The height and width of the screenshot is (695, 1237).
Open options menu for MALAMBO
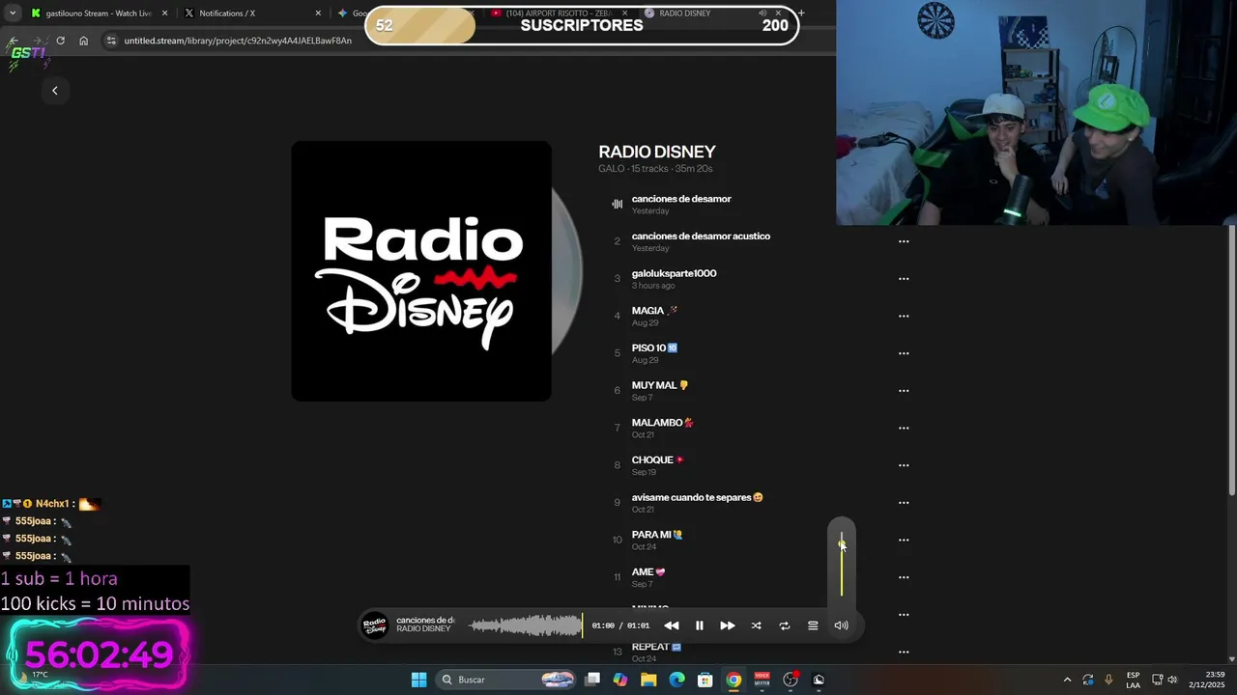coord(904,428)
